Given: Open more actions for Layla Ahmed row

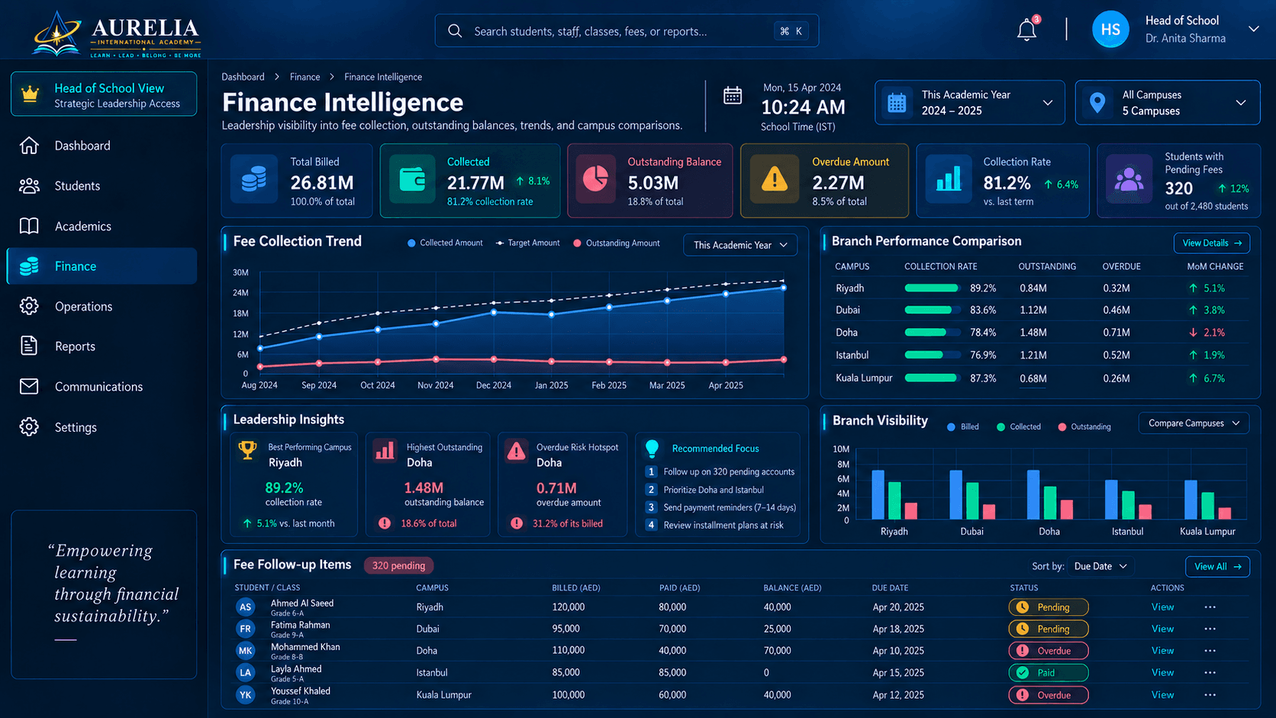Looking at the screenshot, I should click(1210, 673).
